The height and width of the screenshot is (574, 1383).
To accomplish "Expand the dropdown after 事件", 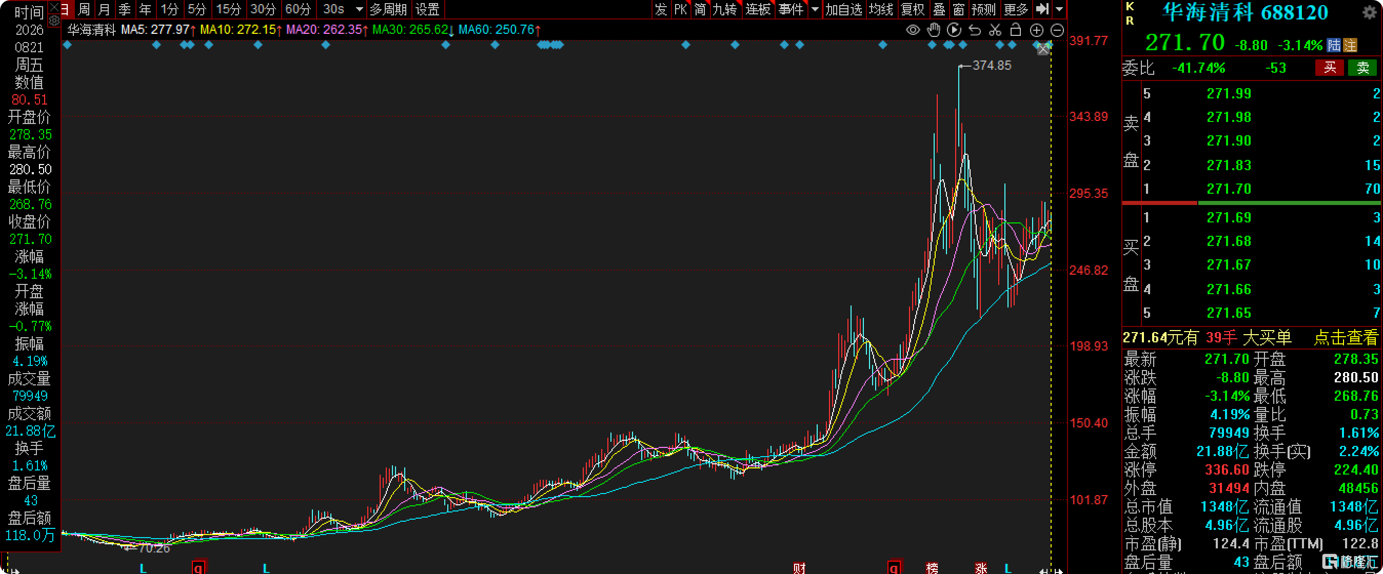I will [x=815, y=9].
